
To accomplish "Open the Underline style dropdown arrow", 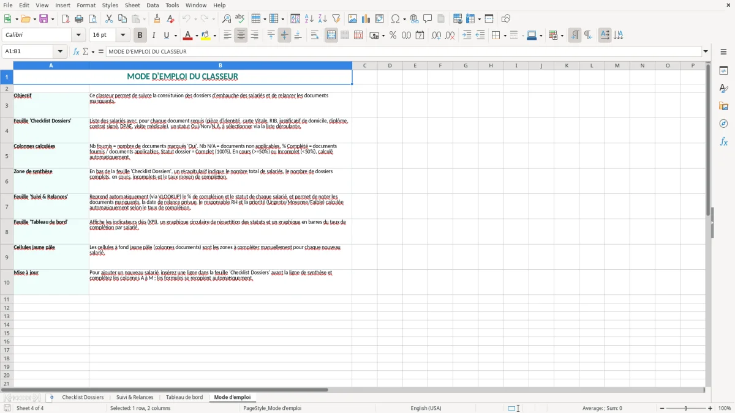I will [x=175, y=35].
